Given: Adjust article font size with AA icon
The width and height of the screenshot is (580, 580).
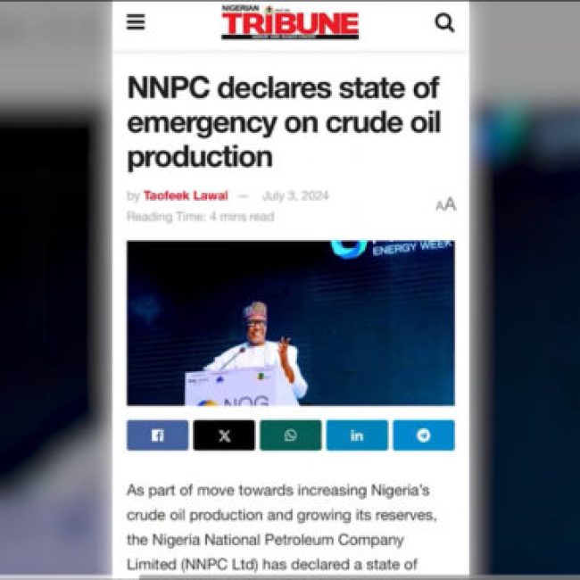Looking at the screenshot, I should 446,204.
